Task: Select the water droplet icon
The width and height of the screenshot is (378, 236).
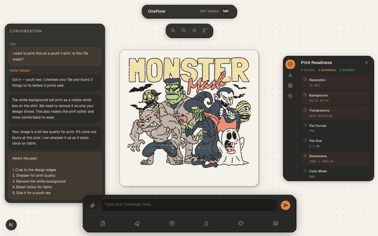Action: (x=206, y=223)
